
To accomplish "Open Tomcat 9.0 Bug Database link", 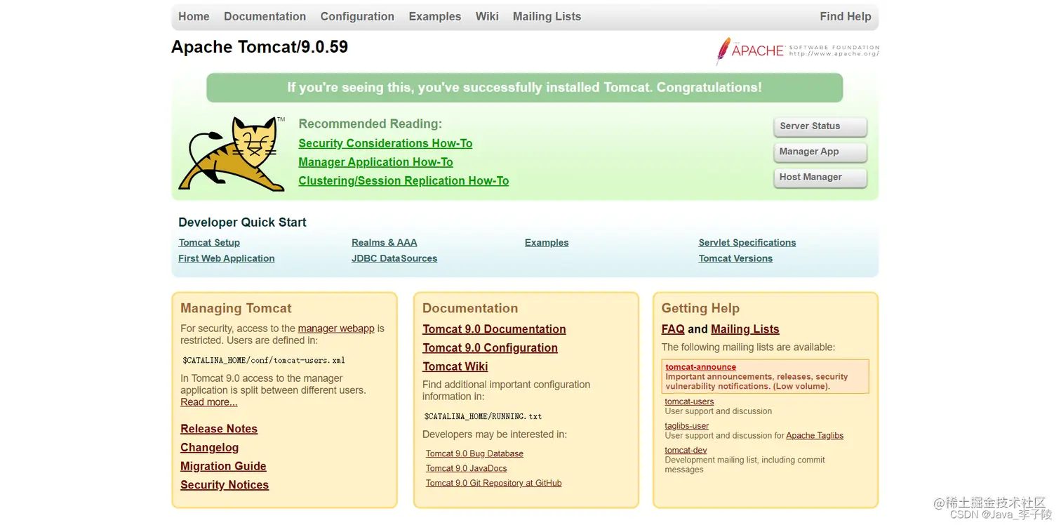I will [x=474, y=454].
